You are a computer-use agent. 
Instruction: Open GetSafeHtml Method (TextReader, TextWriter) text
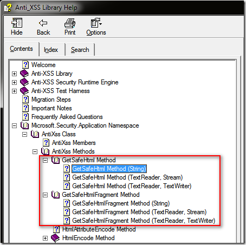[x=132, y=186]
